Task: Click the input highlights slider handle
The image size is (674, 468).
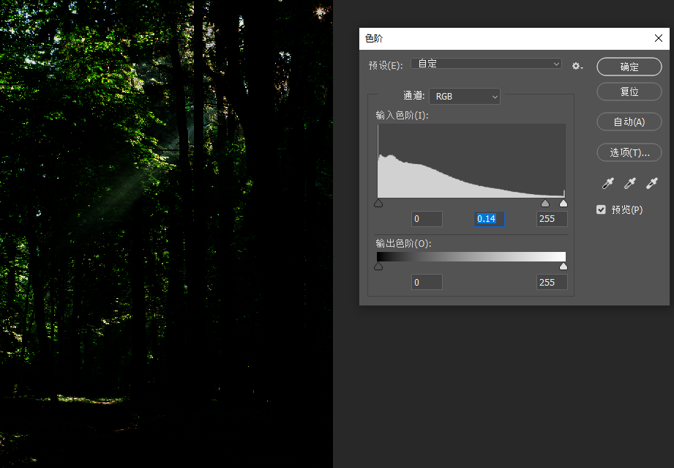Action: 563,204
